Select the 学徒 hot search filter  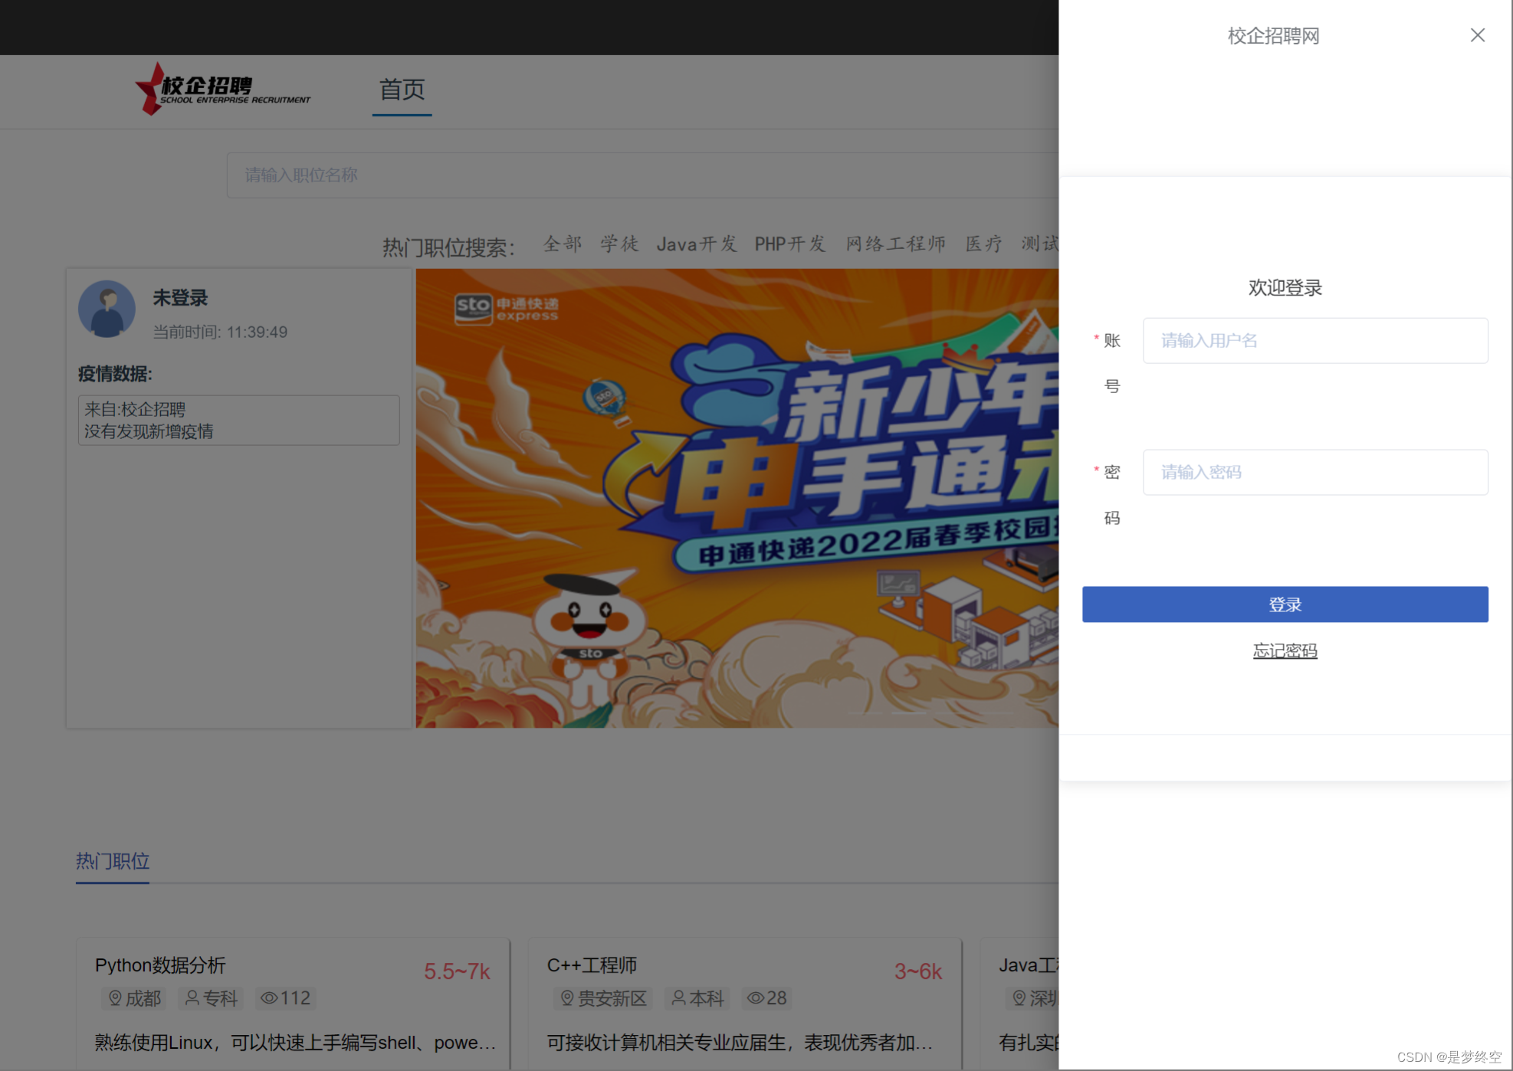point(619,244)
